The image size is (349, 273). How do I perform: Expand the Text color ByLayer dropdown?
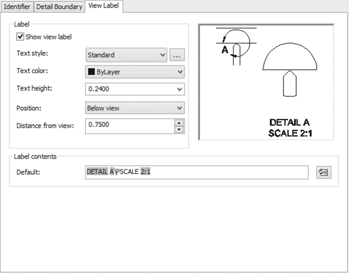point(135,72)
